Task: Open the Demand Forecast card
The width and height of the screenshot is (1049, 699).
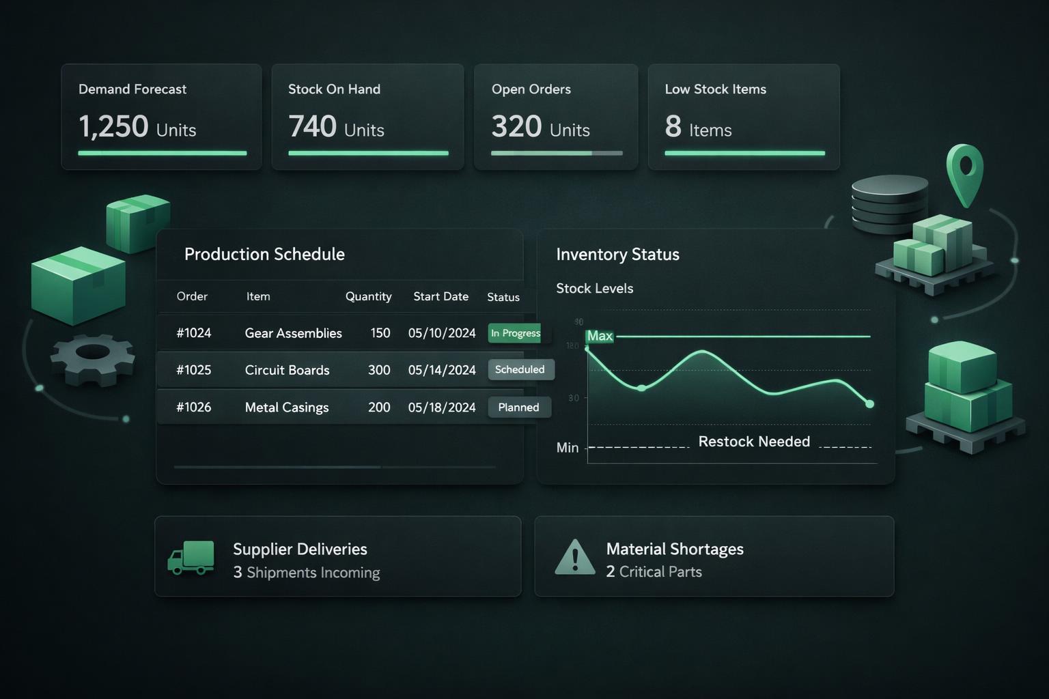Action: (x=161, y=117)
